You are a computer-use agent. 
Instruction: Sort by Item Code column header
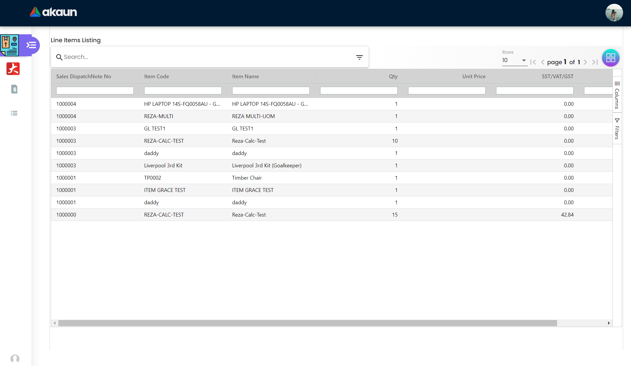pos(157,76)
